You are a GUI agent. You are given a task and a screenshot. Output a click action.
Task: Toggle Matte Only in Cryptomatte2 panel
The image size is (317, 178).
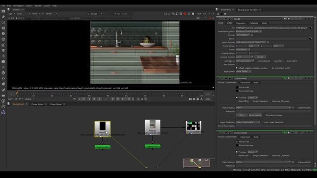237,101
